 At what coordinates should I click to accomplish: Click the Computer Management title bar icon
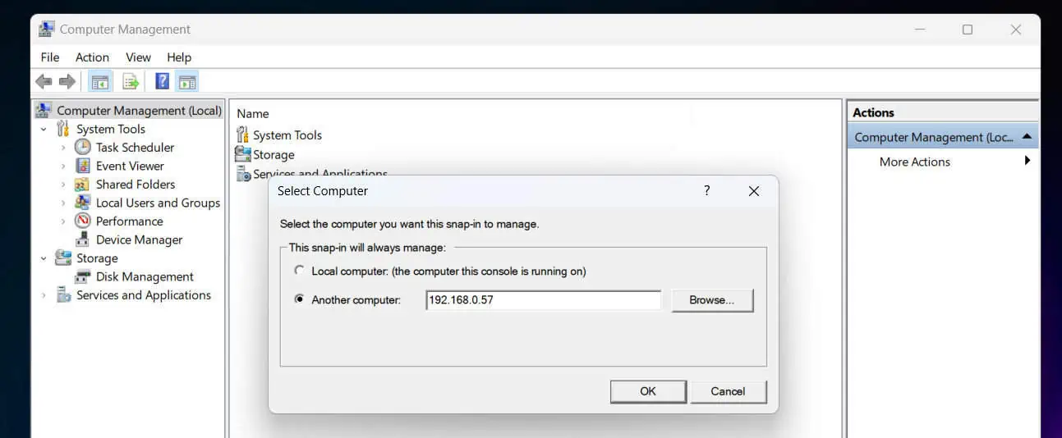point(46,30)
